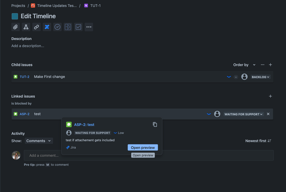This screenshot has width=286, height=192.
Task: Select the TUT-1 breadcrumb item
Action: [x=95, y=5]
